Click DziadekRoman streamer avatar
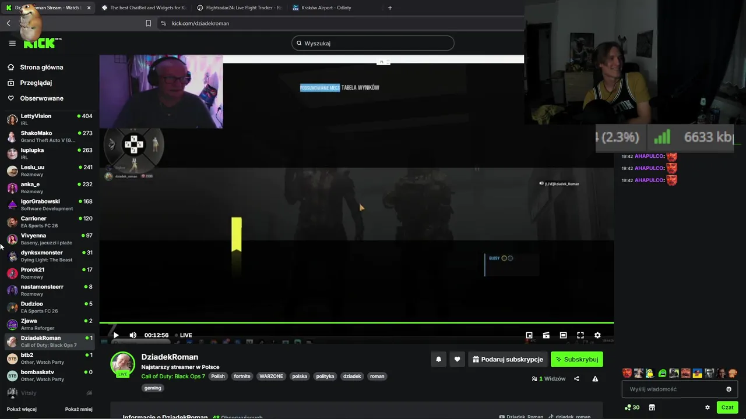Image resolution: width=746 pixels, height=419 pixels. [123, 364]
